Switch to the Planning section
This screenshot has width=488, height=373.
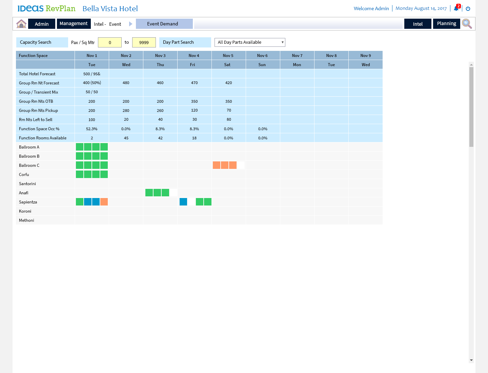coord(446,24)
